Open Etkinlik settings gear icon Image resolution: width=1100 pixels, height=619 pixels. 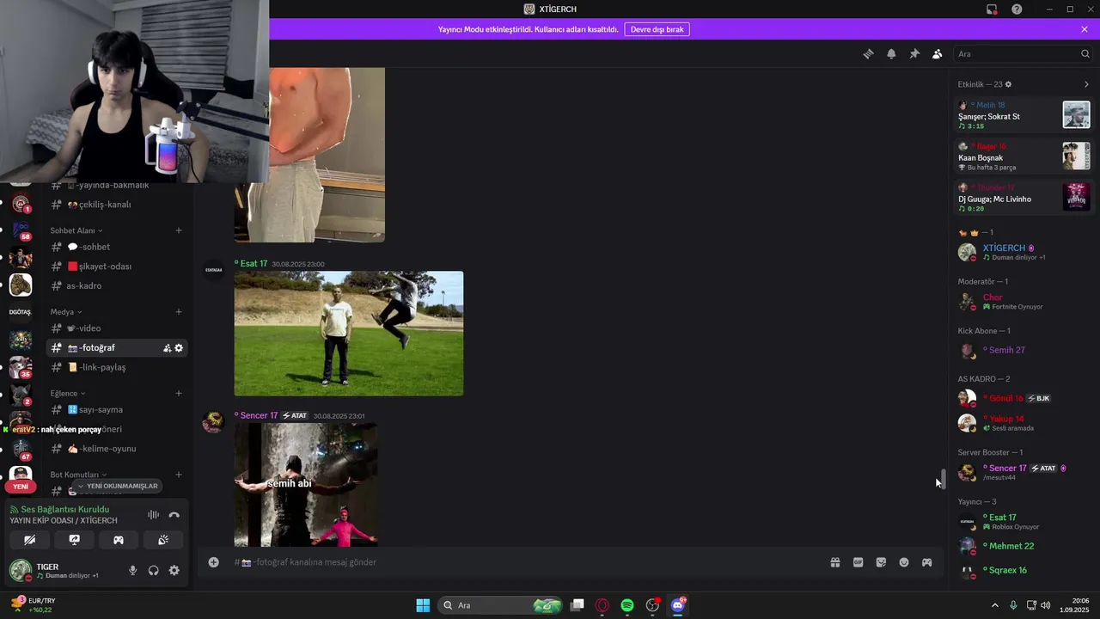click(1008, 84)
